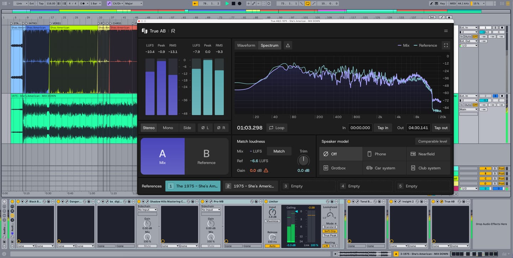Toggle the Limiter Maximize button
The width and height of the screenshot is (513, 258).
click(272, 221)
